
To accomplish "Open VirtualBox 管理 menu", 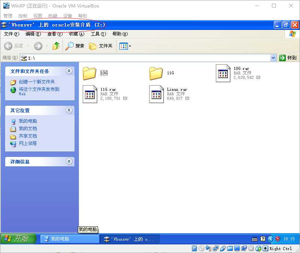I will coord(8,16).
